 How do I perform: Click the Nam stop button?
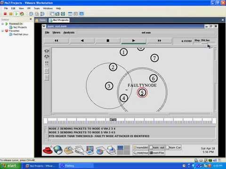pyautogui.click(x=108, y=40)
